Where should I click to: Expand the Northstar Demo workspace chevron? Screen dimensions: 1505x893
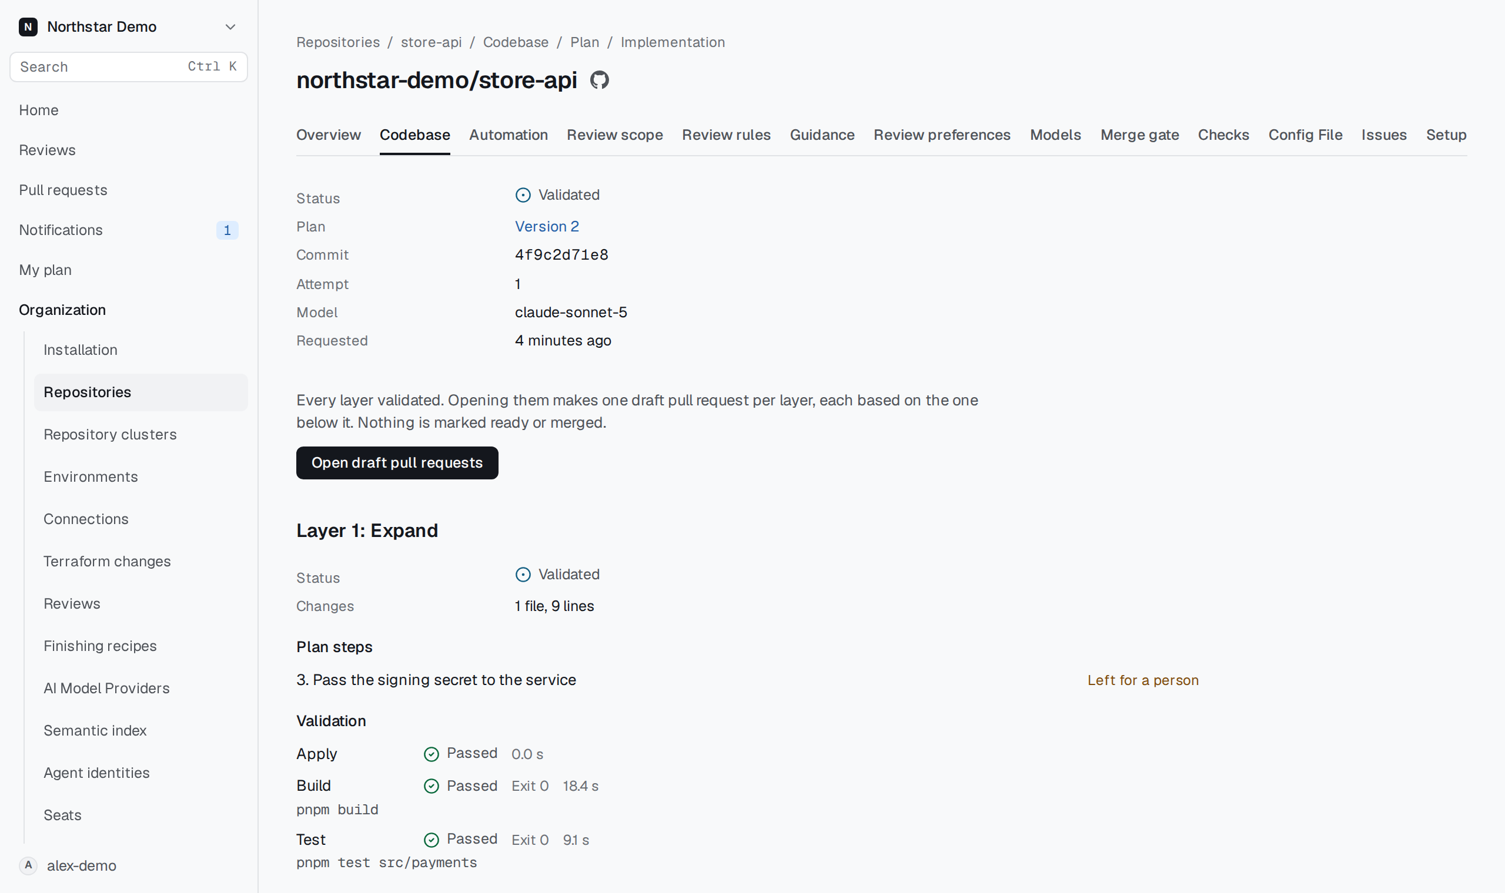230,27
